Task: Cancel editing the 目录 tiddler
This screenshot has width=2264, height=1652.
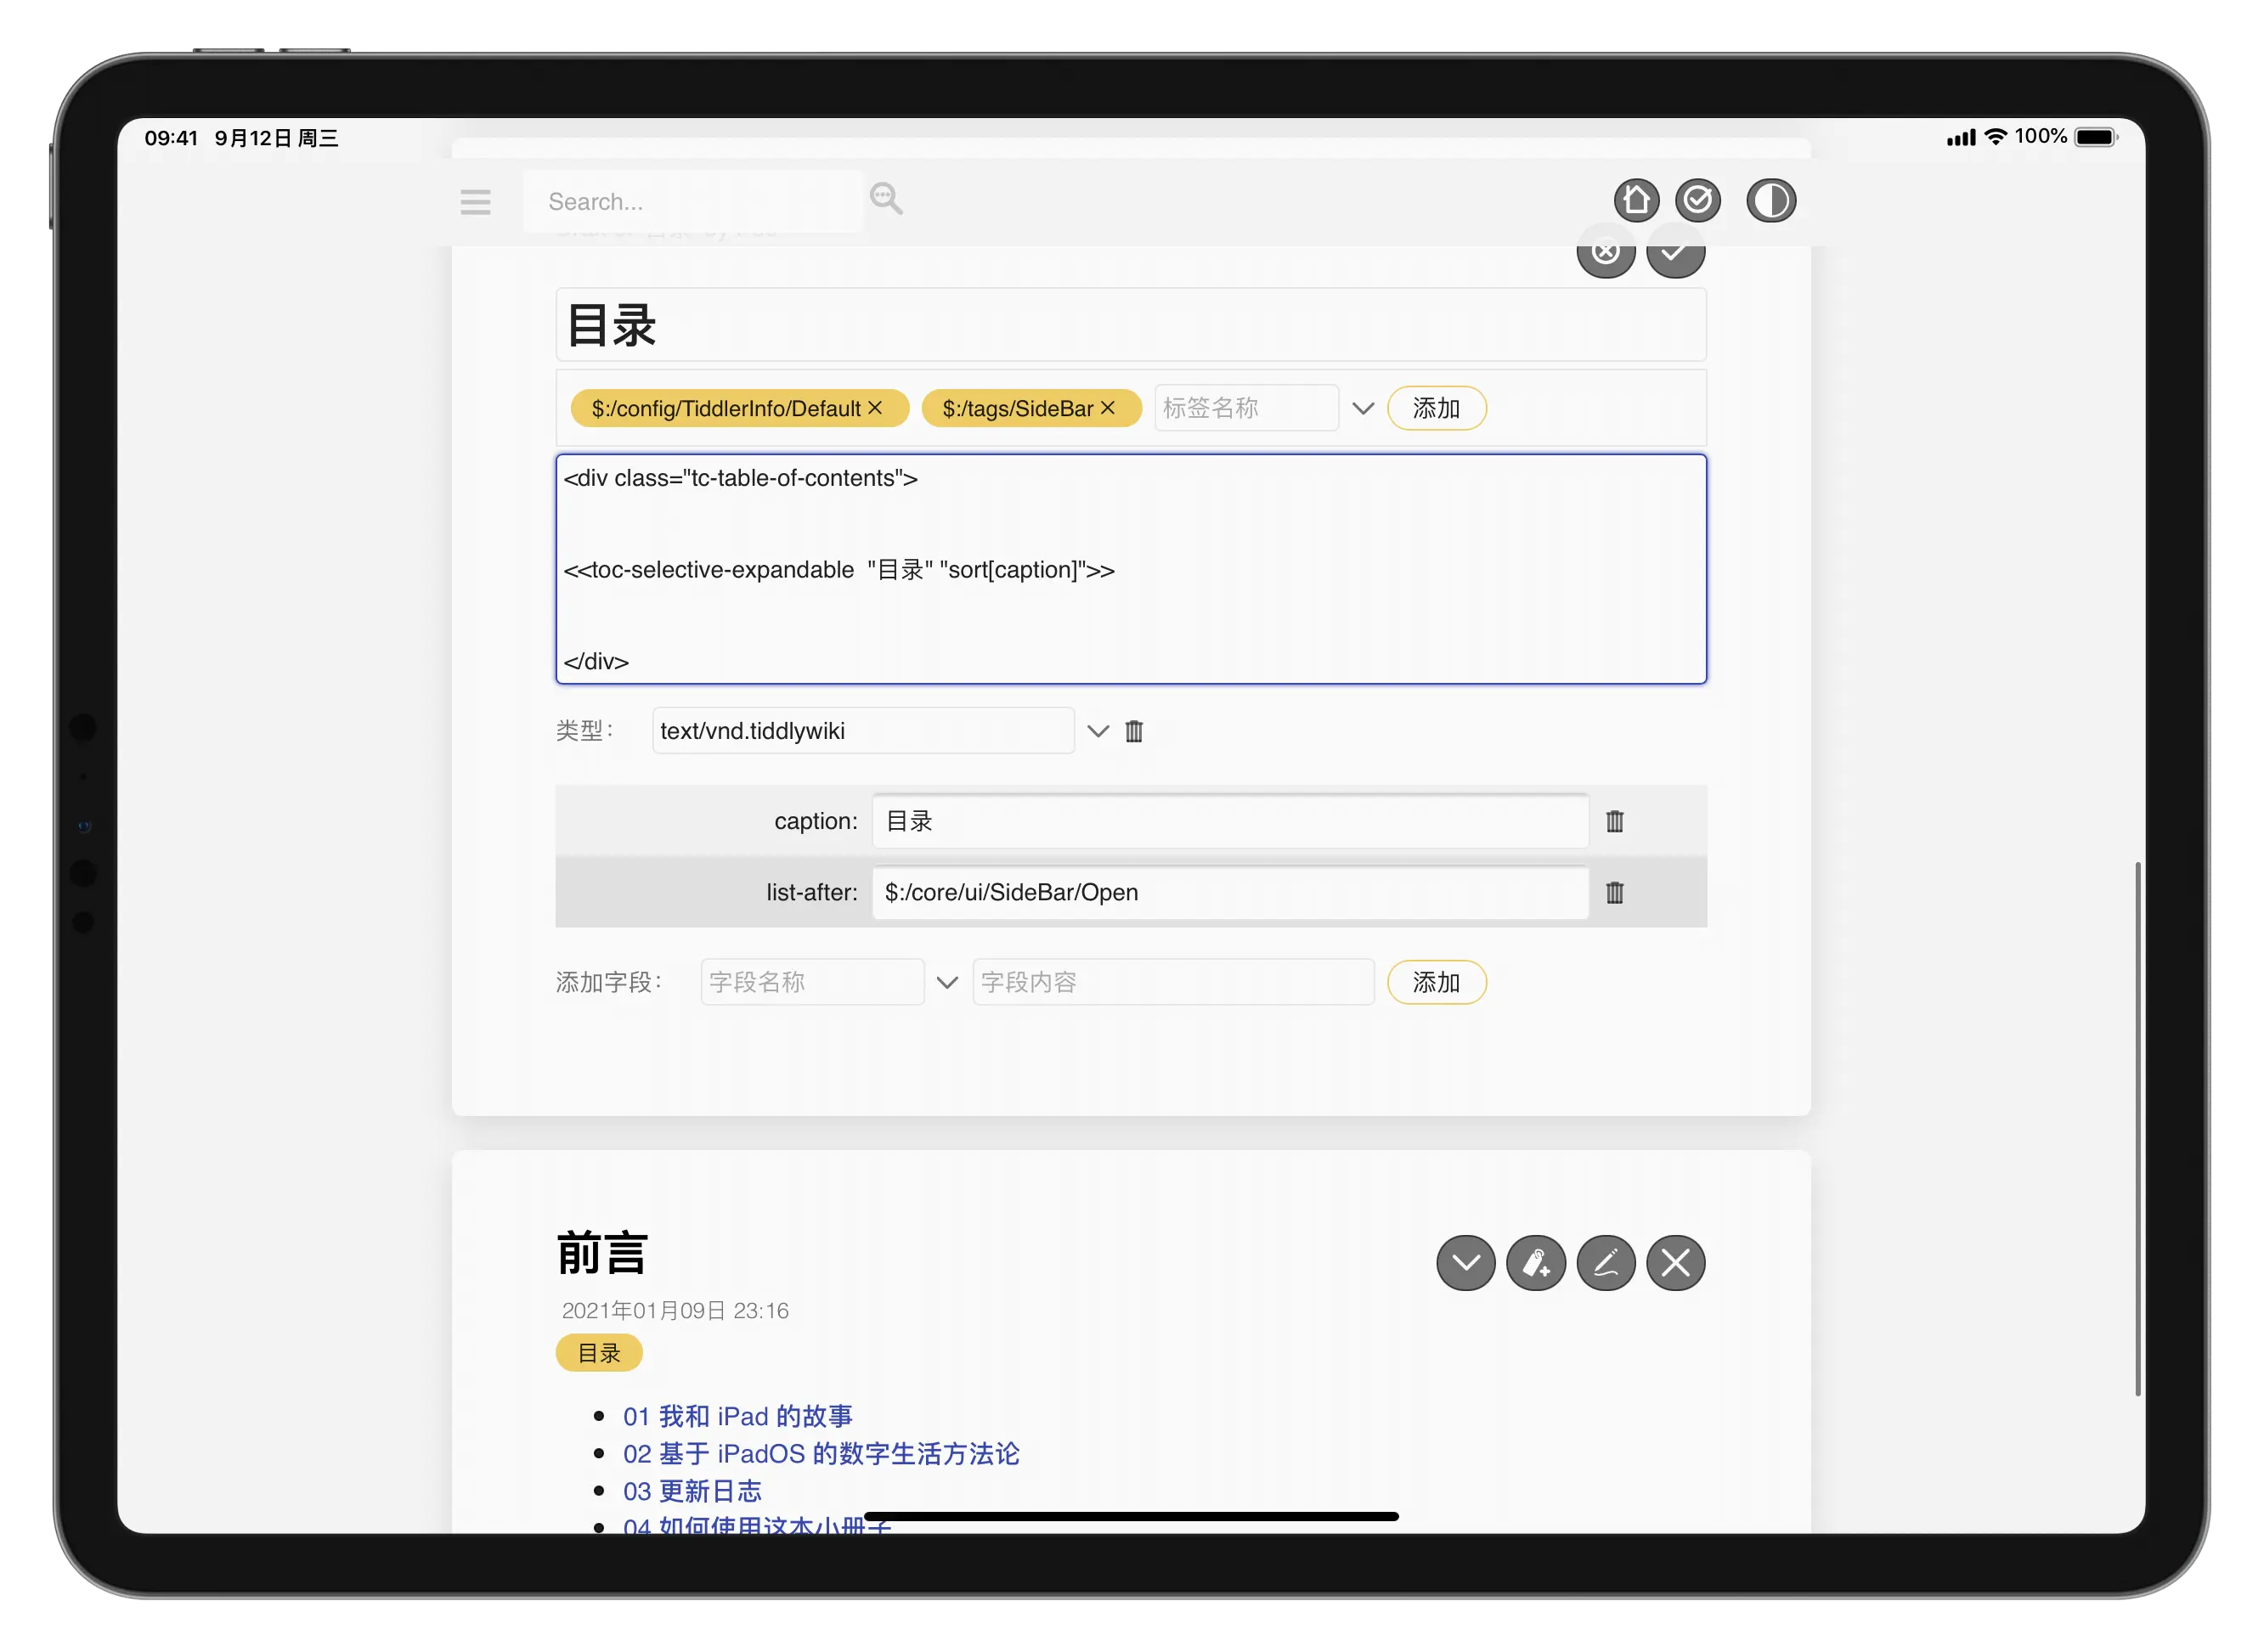Action: pyautogui.click(x=1605, y=252)
